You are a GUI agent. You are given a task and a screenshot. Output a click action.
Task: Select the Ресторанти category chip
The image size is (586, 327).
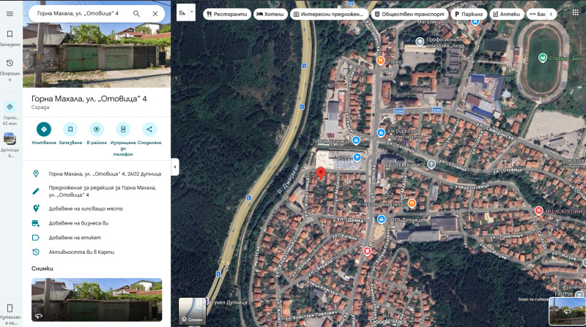[227, 14]
